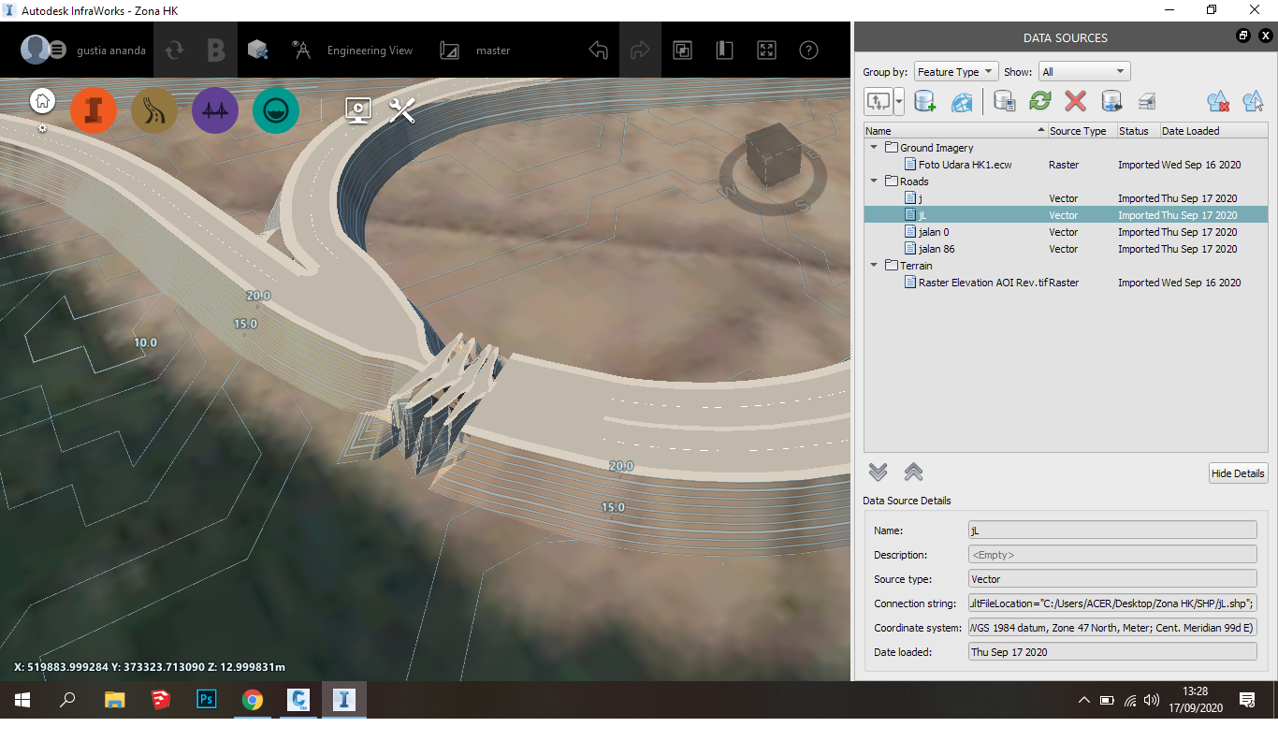1278x756 pixels.
Task: Open data source configuration icon
Action: click(1006, 101)
